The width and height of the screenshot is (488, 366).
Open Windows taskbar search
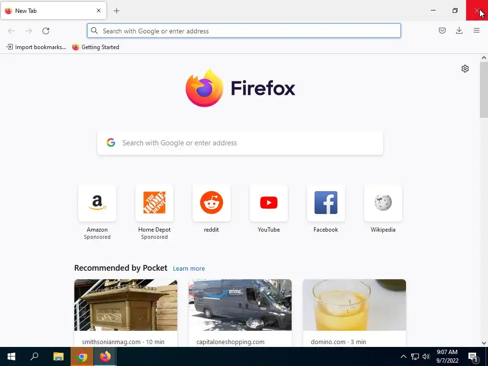[x=34, y=356]
